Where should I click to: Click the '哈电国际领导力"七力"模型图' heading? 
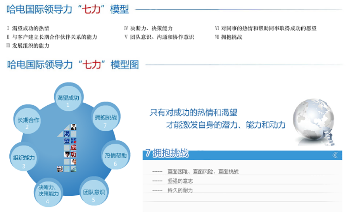(x=73, y=65)
